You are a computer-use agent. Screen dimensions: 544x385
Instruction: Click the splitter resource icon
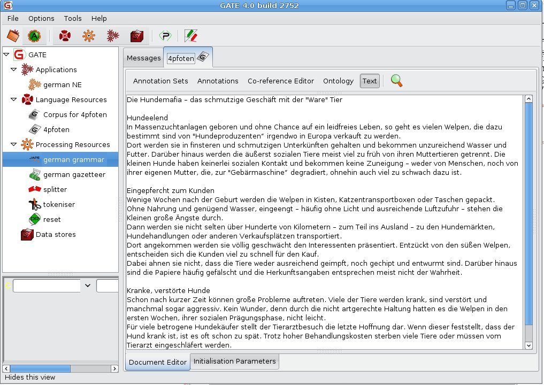[35, 189]
